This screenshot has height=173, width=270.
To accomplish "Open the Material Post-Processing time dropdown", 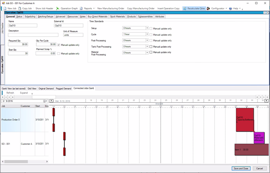I will pos(147,52).
